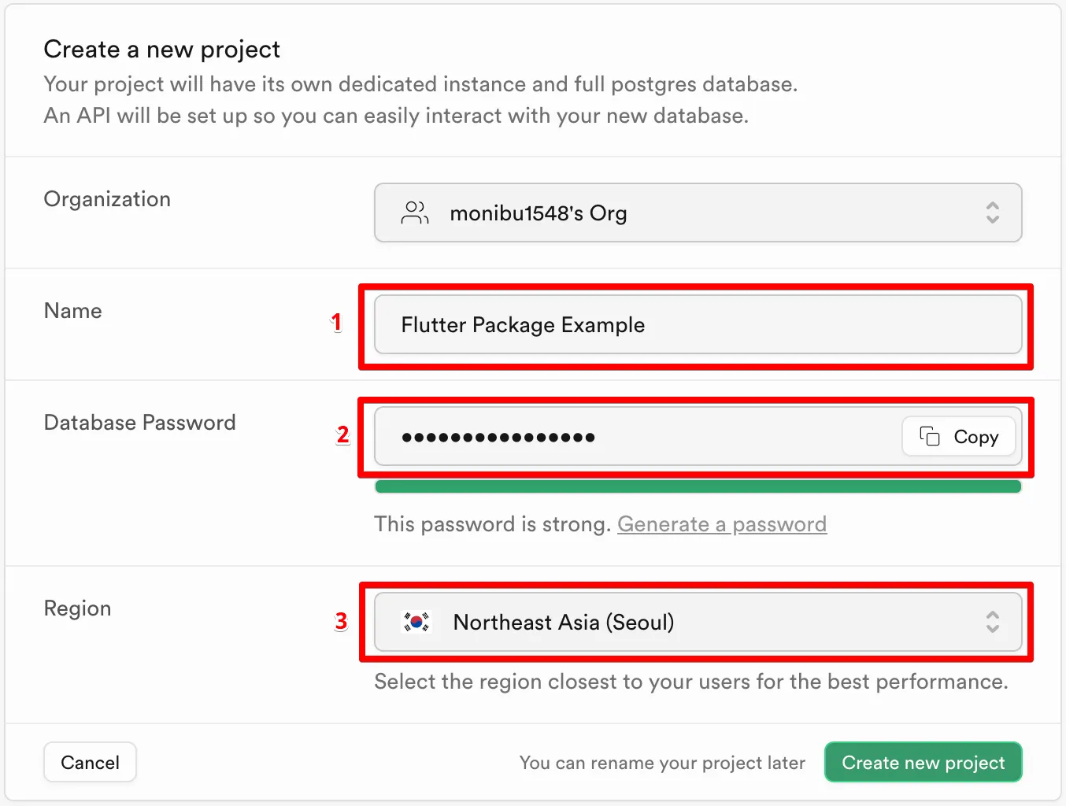Open the Region chevron arrows
1066x806 pixels.
point(992,622)
